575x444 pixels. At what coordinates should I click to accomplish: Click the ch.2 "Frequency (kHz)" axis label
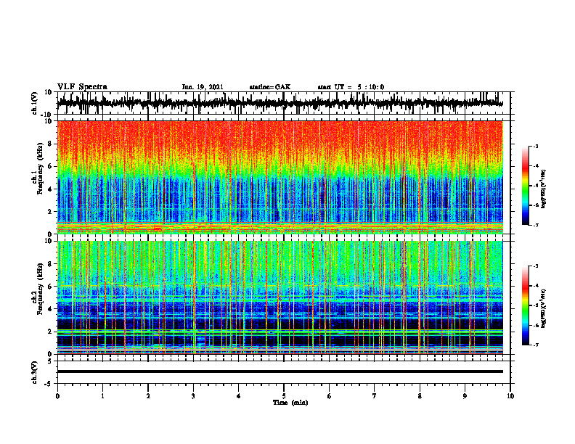click(x=40, y=289)
